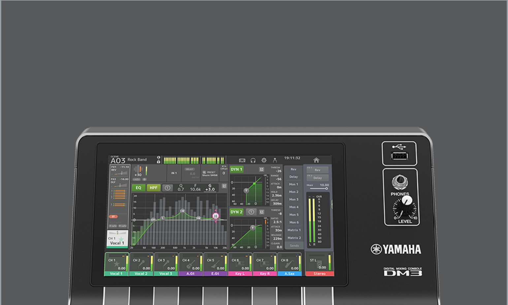Tap the scene lock icon

pyautogui.click(x=159, y=161)
